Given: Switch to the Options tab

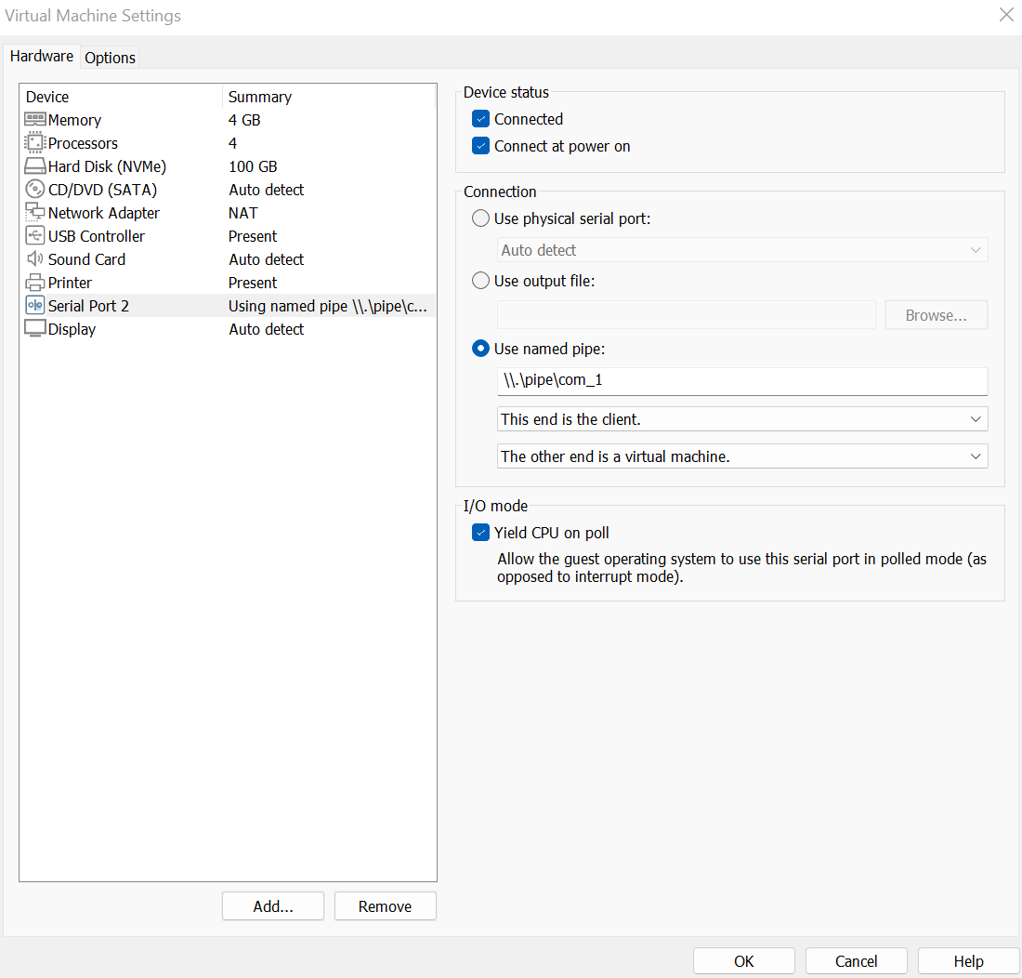Looking at the screenshot, I should (x=109, y=58).
